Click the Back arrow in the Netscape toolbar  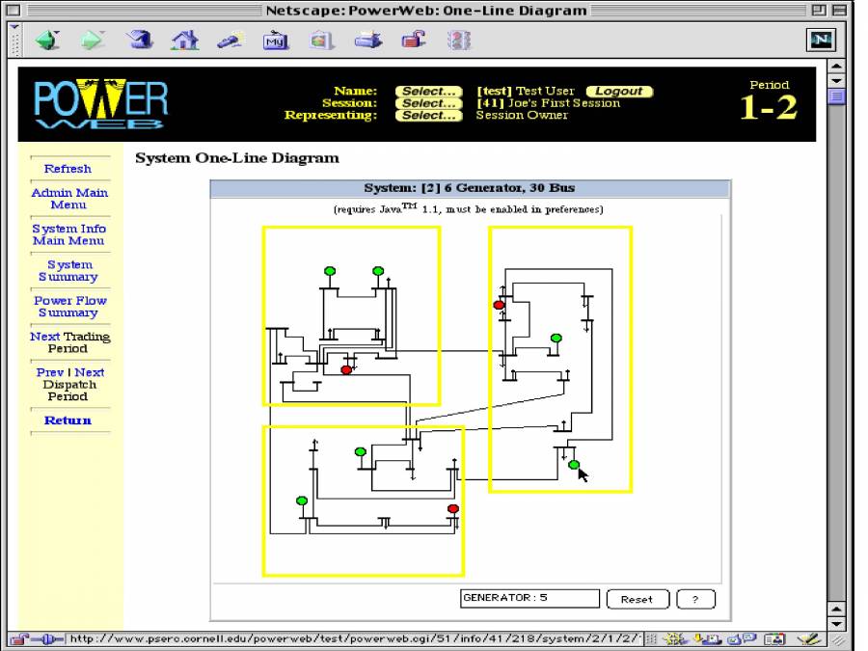click(x=46, y=41)
